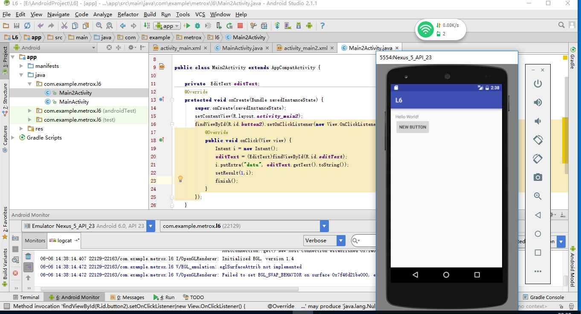The height and width of the screenshot is (314, 581).
Task: Collapse the java folder
Action: [x=21, y=75]
